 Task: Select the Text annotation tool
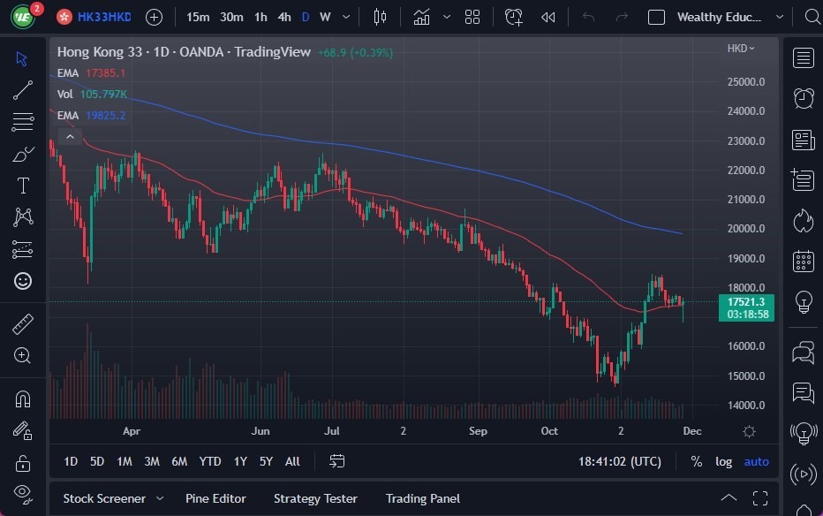(x=23, y=186)
